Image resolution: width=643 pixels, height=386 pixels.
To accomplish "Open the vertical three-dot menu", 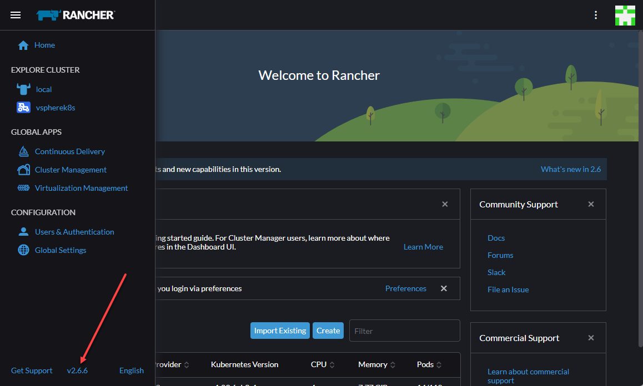I will pos(595,15).
